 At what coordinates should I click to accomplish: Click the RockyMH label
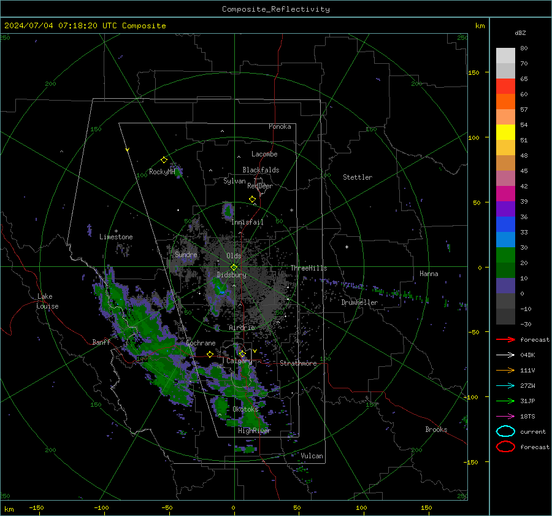point(162,172)
